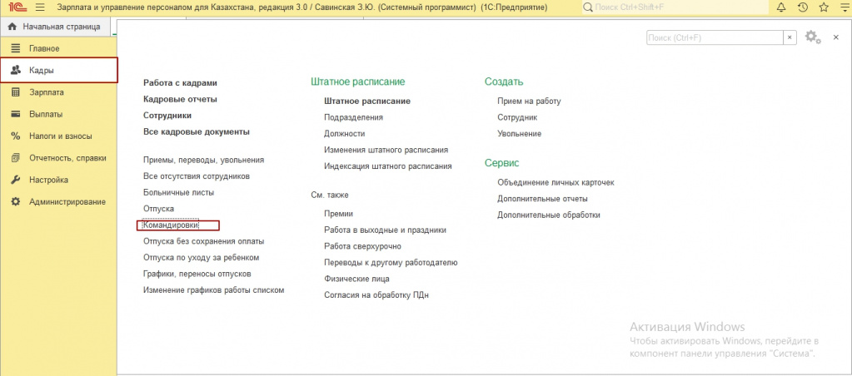This screenshot has height=376, width=852.
Task: Create Увольнение document
Action: coord(519,133)
